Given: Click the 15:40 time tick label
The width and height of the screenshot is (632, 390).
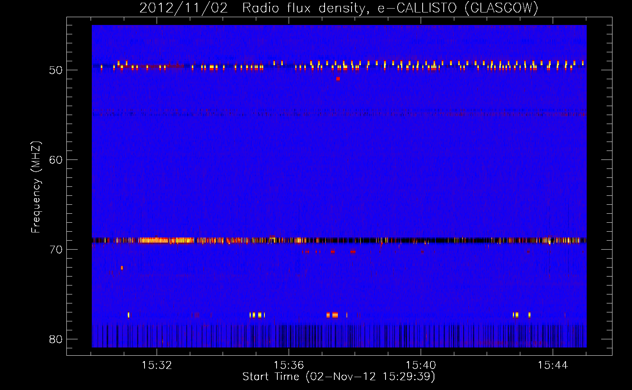Looking at the screenshot, I should [x=421, y=365].
